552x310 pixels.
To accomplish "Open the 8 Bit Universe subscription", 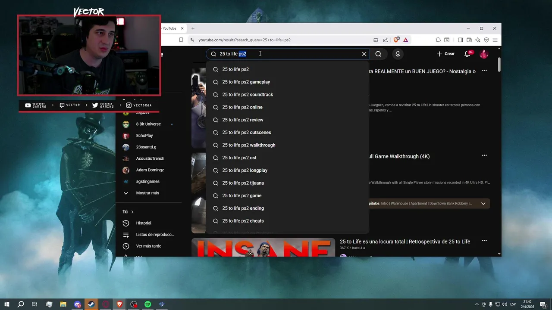I will click(x=148, y=124).
